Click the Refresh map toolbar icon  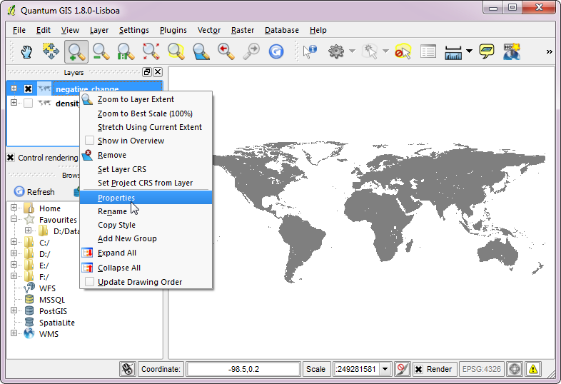coord(276,51)
